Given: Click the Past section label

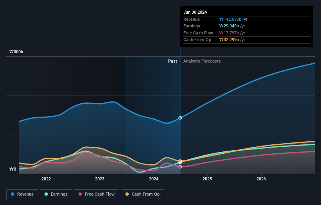Looking at the screenshot, I should point(172,61).
